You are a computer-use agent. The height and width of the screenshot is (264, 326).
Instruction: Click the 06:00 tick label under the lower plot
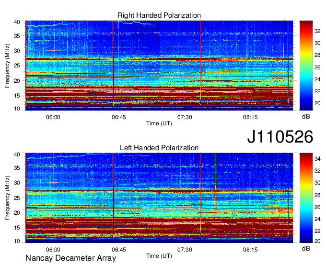tap(53, 250)
